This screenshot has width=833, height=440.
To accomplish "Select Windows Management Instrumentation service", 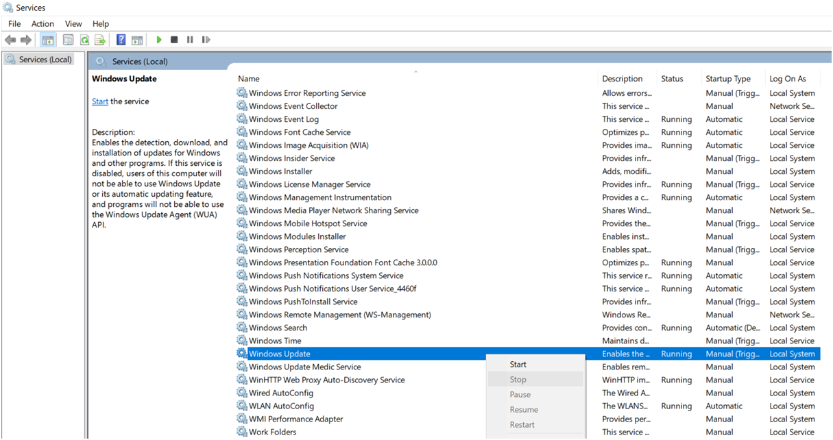I will 320,197.
